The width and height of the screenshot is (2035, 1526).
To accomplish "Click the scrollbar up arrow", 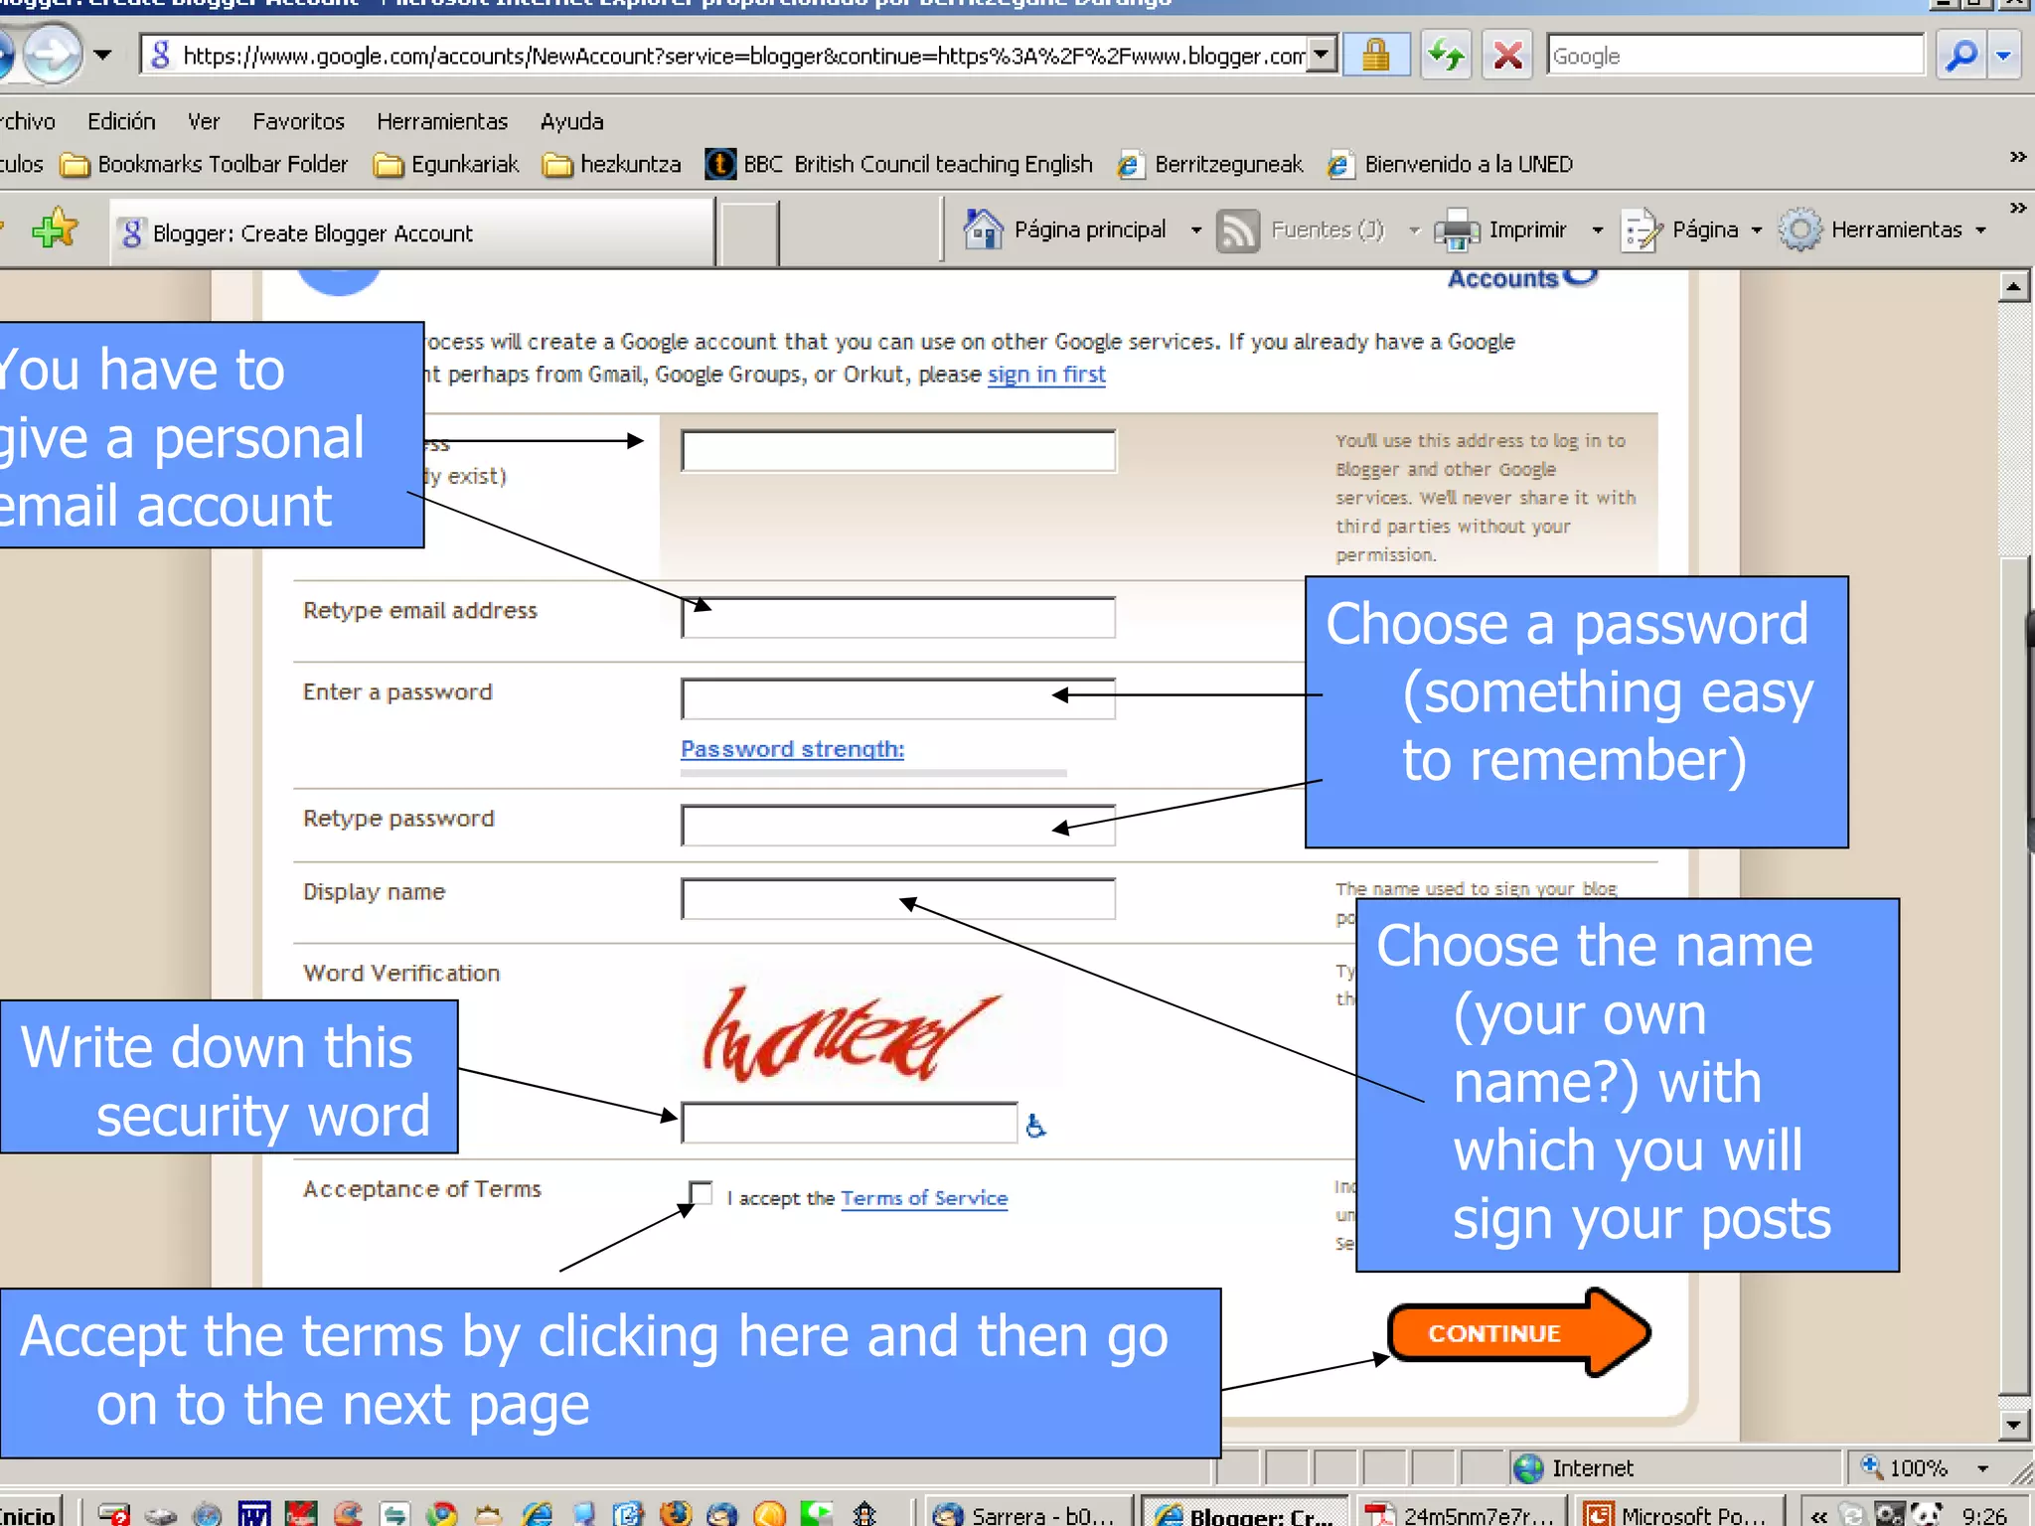I will [2013, 287].
